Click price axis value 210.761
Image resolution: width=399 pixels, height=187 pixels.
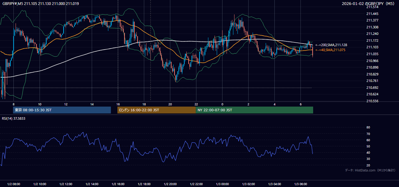click(372, 81)
